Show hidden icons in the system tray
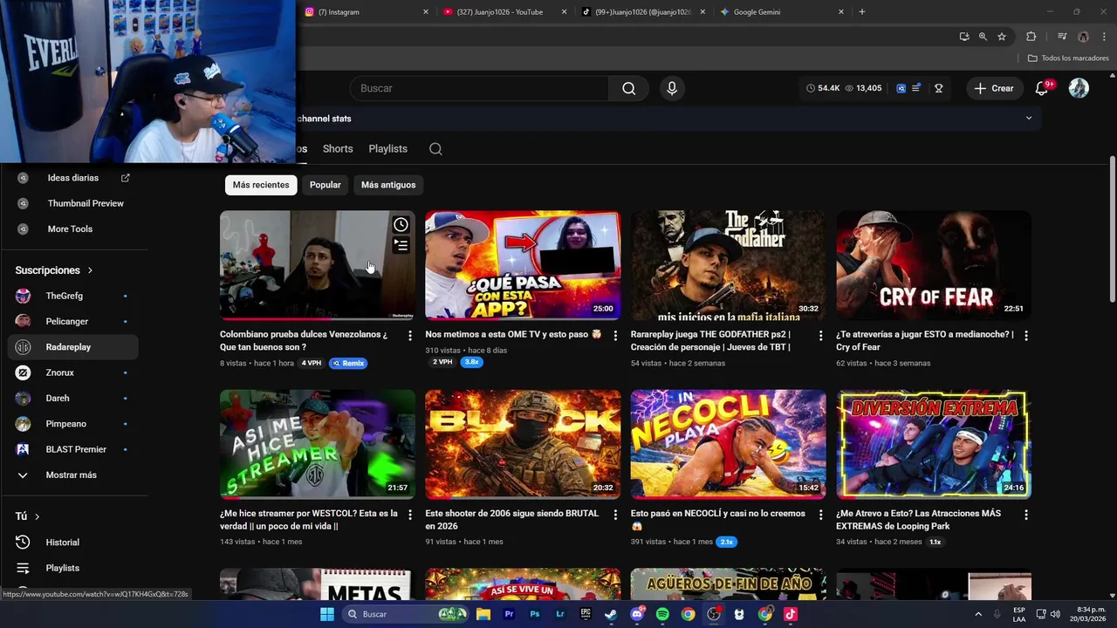 click(977, 614)
